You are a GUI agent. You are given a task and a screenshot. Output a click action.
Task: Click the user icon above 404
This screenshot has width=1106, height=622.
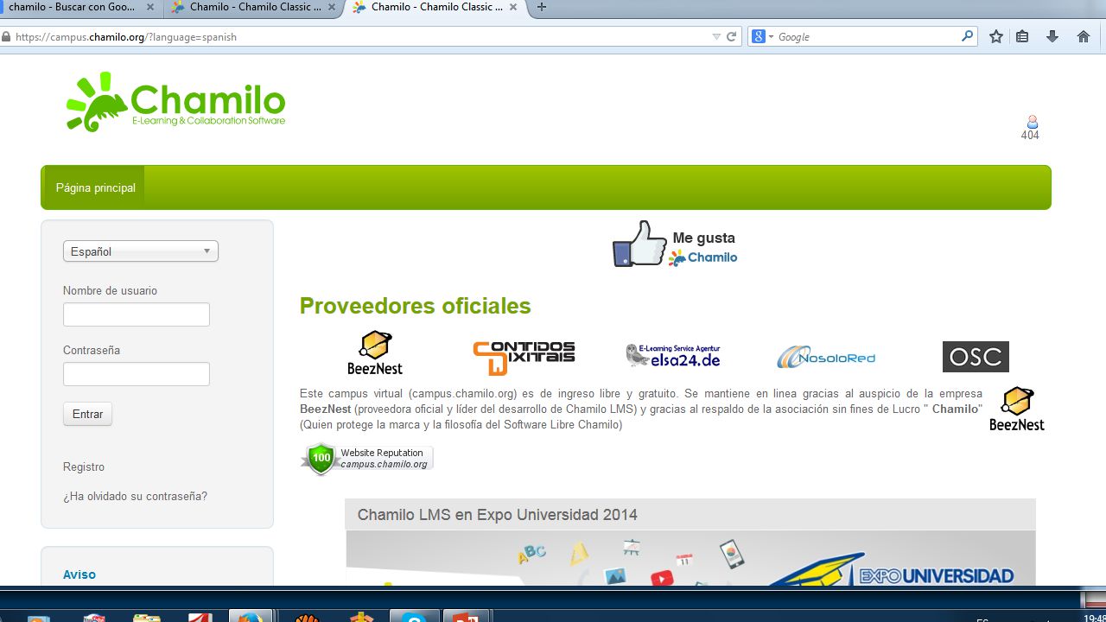[1032, 122]
